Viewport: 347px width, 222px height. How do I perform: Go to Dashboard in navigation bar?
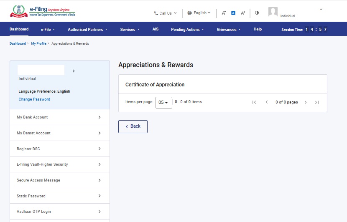point(19,29)
